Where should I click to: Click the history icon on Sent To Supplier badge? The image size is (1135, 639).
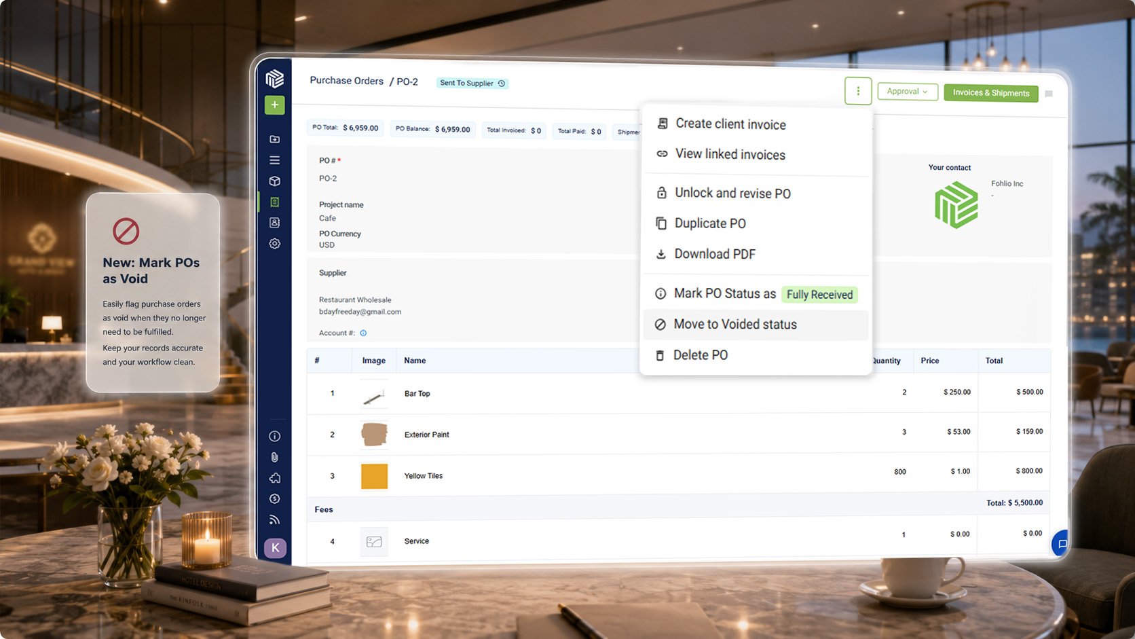[x=502, y=84]
